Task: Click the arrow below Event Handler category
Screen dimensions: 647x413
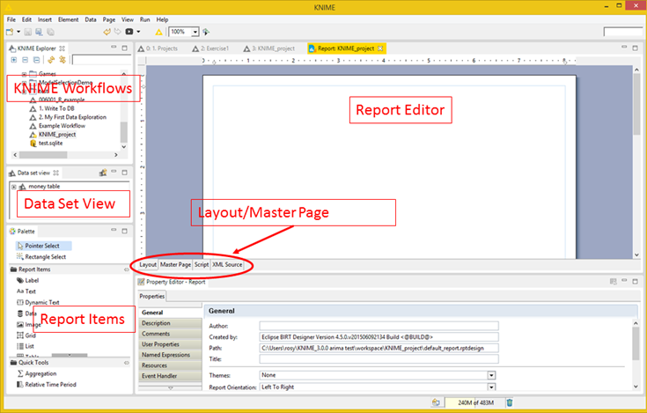Action: click(x=170, y=387)
